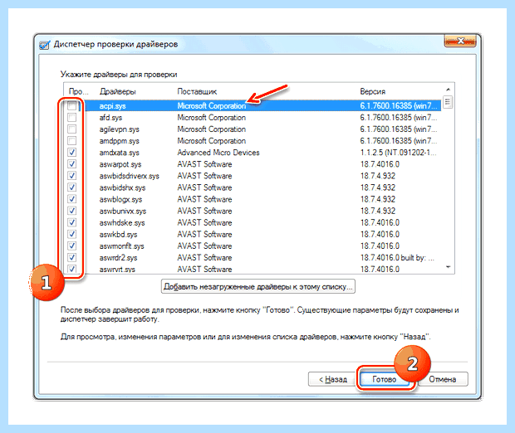Uncheck the aswblogx.sys checkbox
515x433 pixels.
71,199
